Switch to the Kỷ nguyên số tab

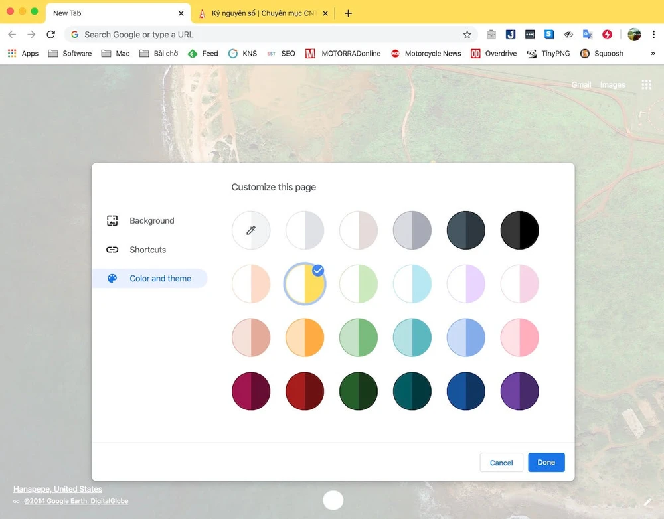259,13
